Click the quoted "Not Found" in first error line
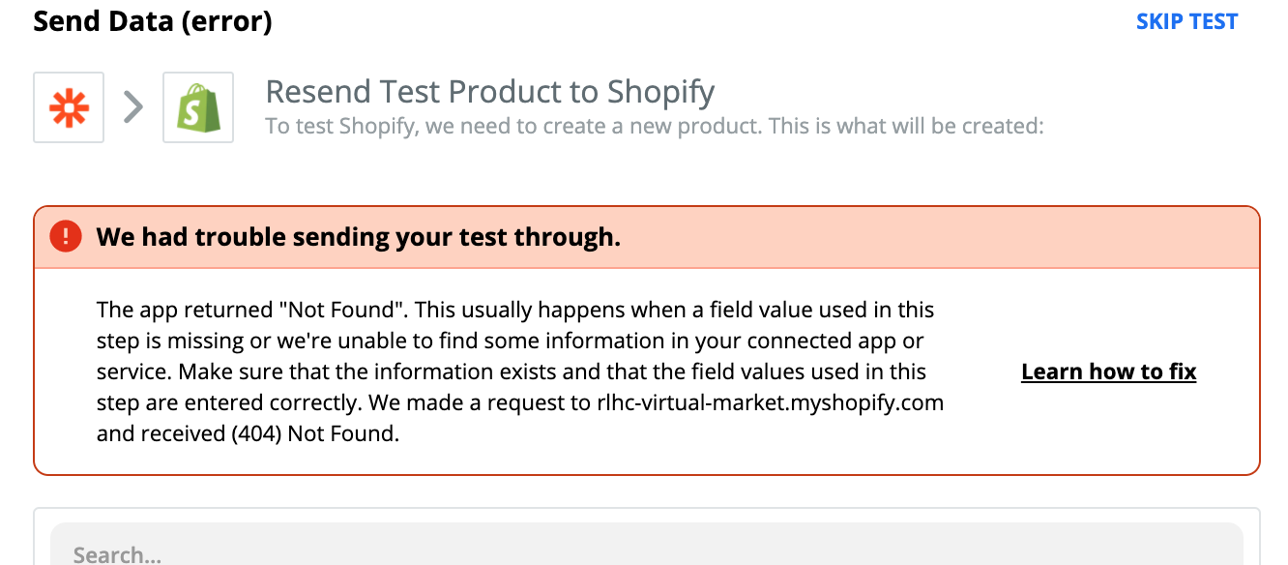The width and height of the screenshot is (1288, 565). click(340, 310)
